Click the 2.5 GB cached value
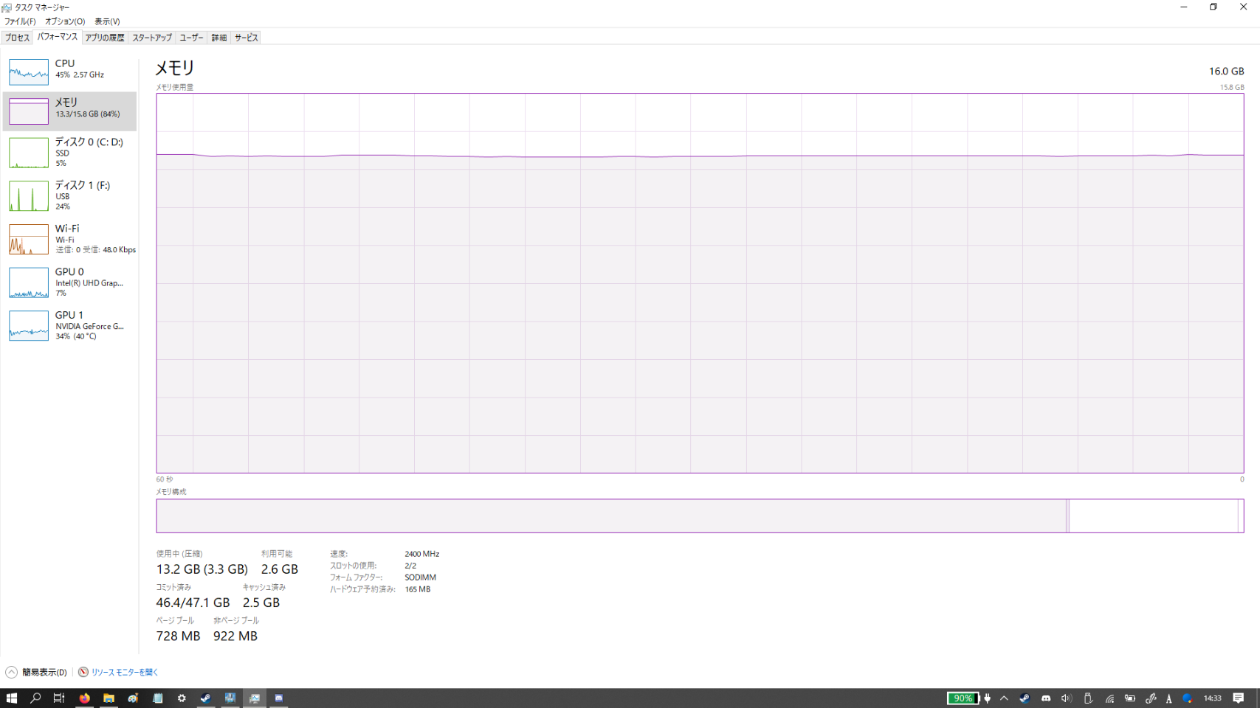Screen dimensions: 1260x708 click(261, 603)
